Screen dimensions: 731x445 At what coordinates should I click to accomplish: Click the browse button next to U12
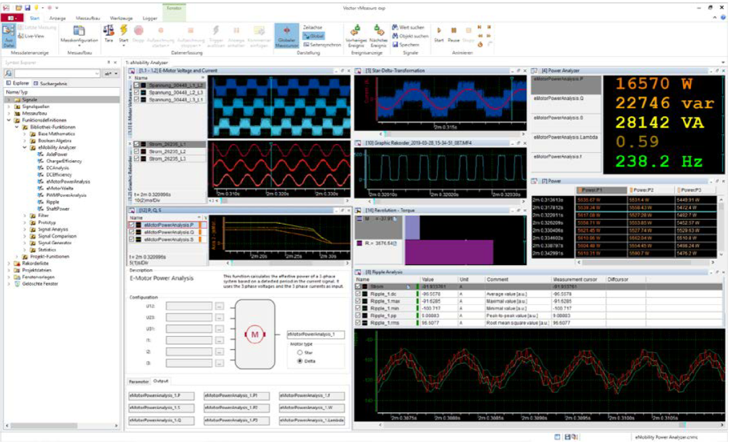click(219, 306)
